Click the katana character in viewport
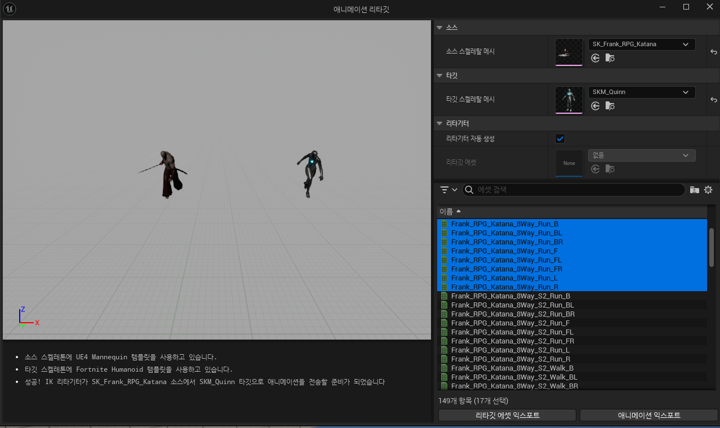This screenshot has height=428, width=720. click(169, 175)
